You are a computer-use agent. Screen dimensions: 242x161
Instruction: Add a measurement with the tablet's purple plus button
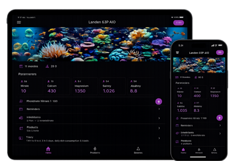(x=159, y=102)
